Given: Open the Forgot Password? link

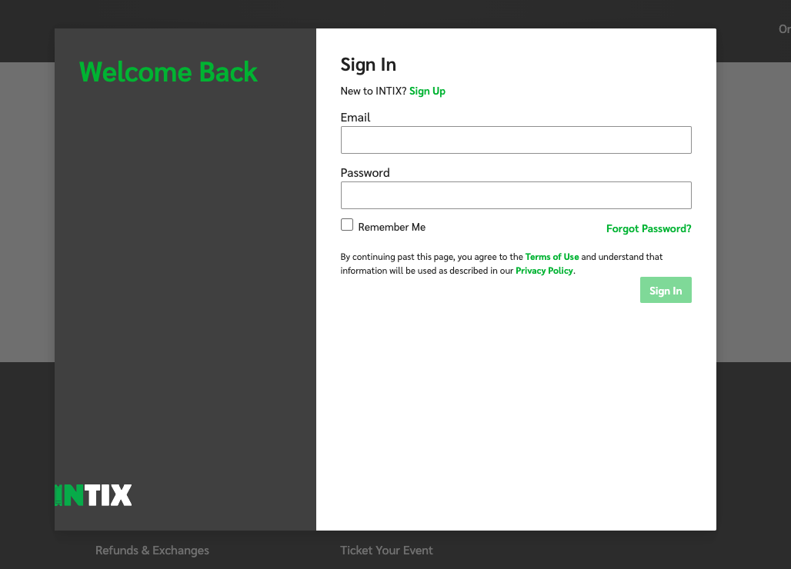Looking at the screenshot, I should (x=648, y=229).
